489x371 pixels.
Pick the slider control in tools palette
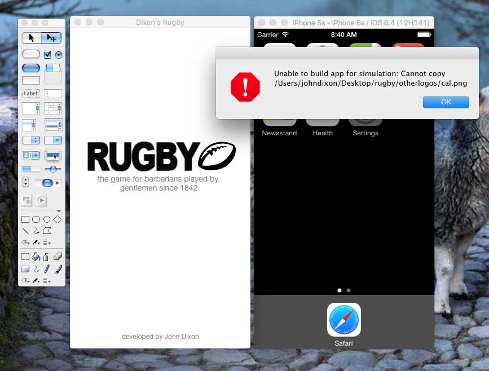pos(52,169)
